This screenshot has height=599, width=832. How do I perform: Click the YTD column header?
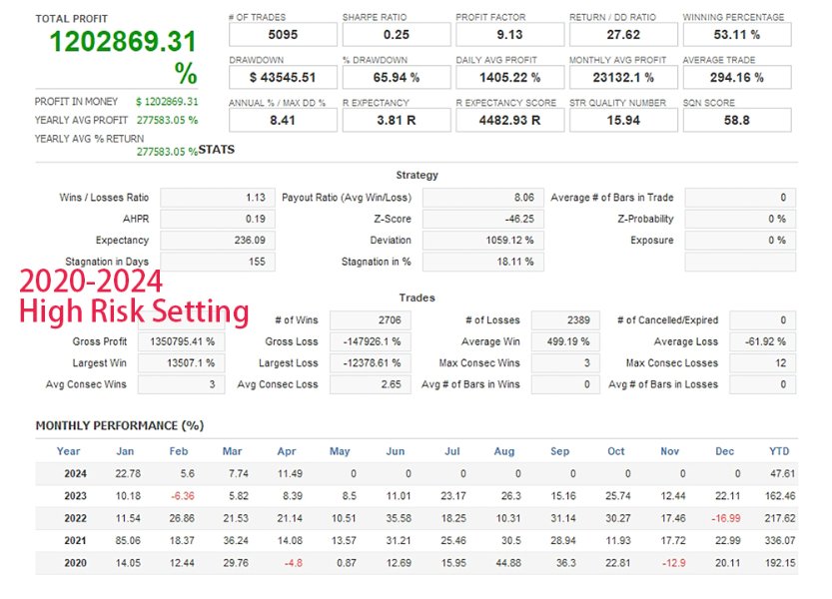pyautogui.click(x=780, y=451)
